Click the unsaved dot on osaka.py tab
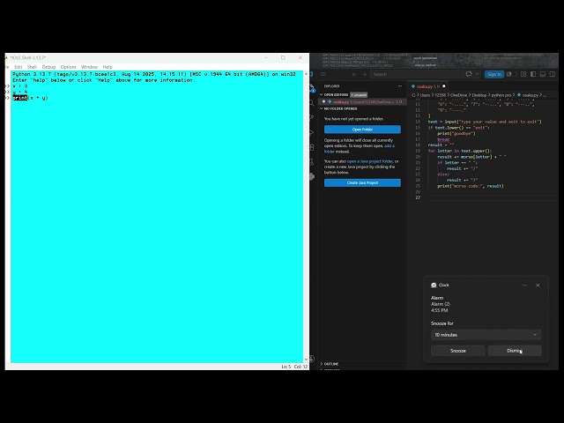564x423 pixels. coord(444,86)
